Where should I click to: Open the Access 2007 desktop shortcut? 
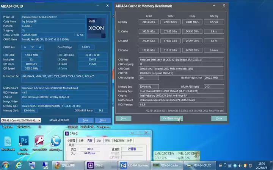click(39, 143)
